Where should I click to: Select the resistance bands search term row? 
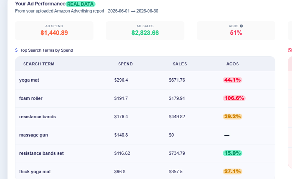[145, 117]
